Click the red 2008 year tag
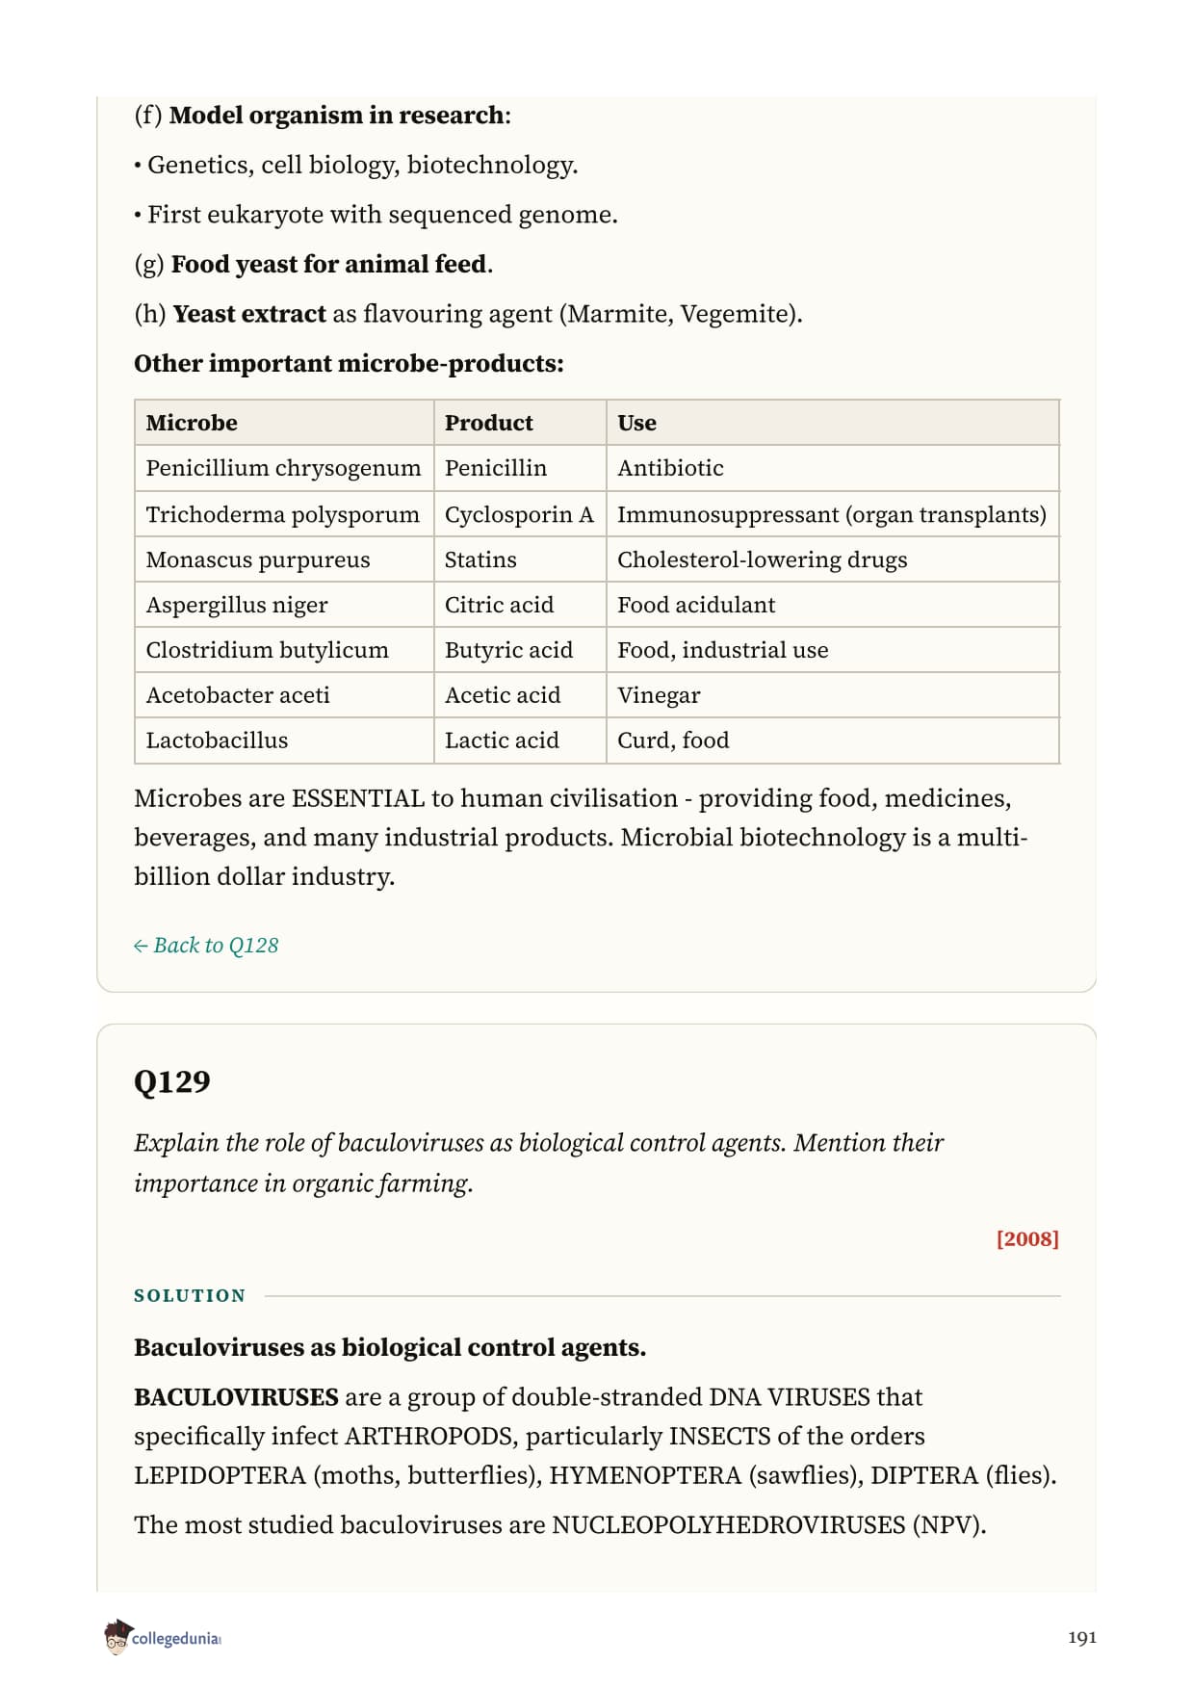The image size is (1193, 1689). pyautogui.click(x=1027, y=1238)
